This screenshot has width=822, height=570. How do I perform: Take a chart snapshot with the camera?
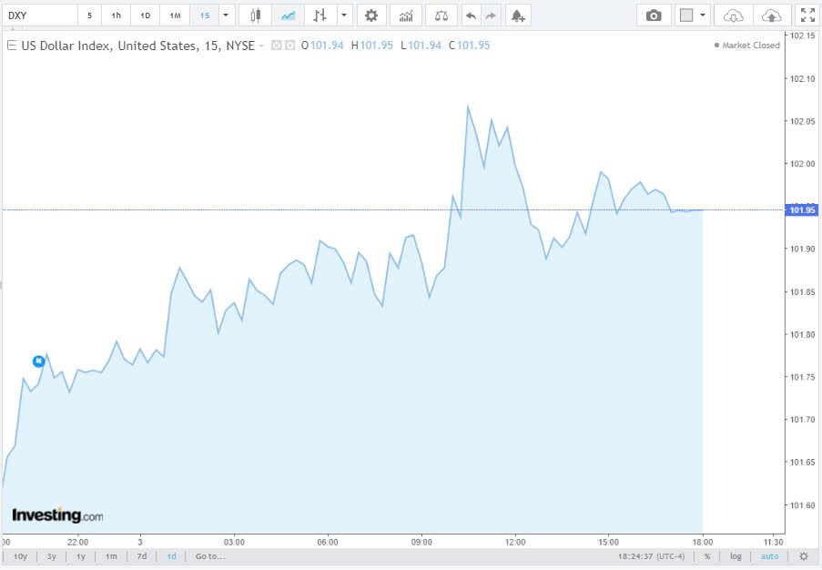click(654, 15)
